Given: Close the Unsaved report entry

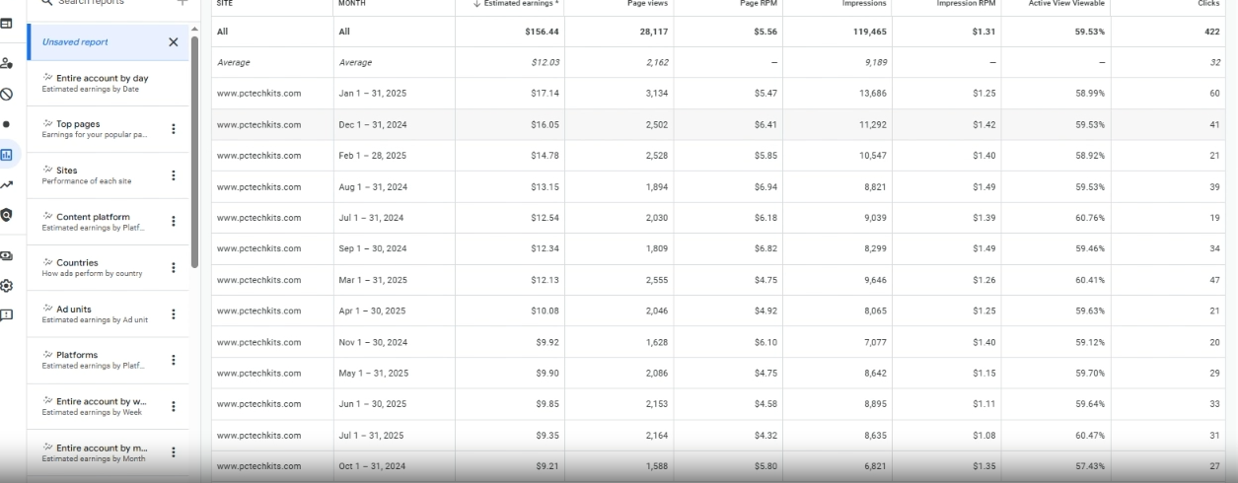Looking at the screenshot, I should 174,42.
